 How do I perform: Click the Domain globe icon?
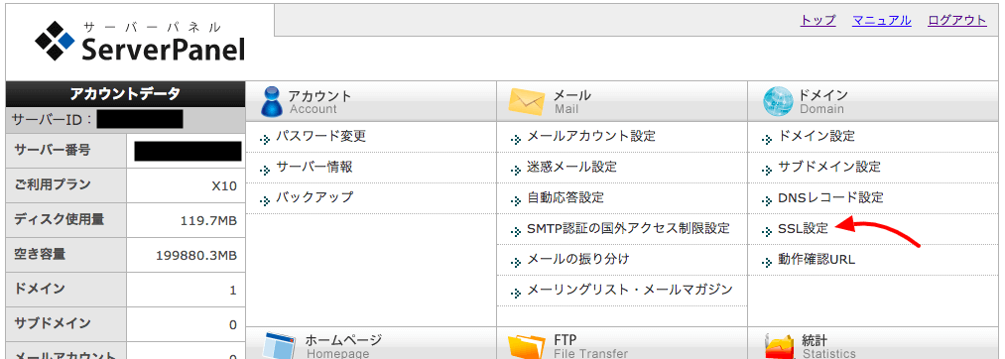tap(778, 101)
